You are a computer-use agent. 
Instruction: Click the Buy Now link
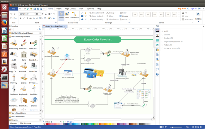182,9
